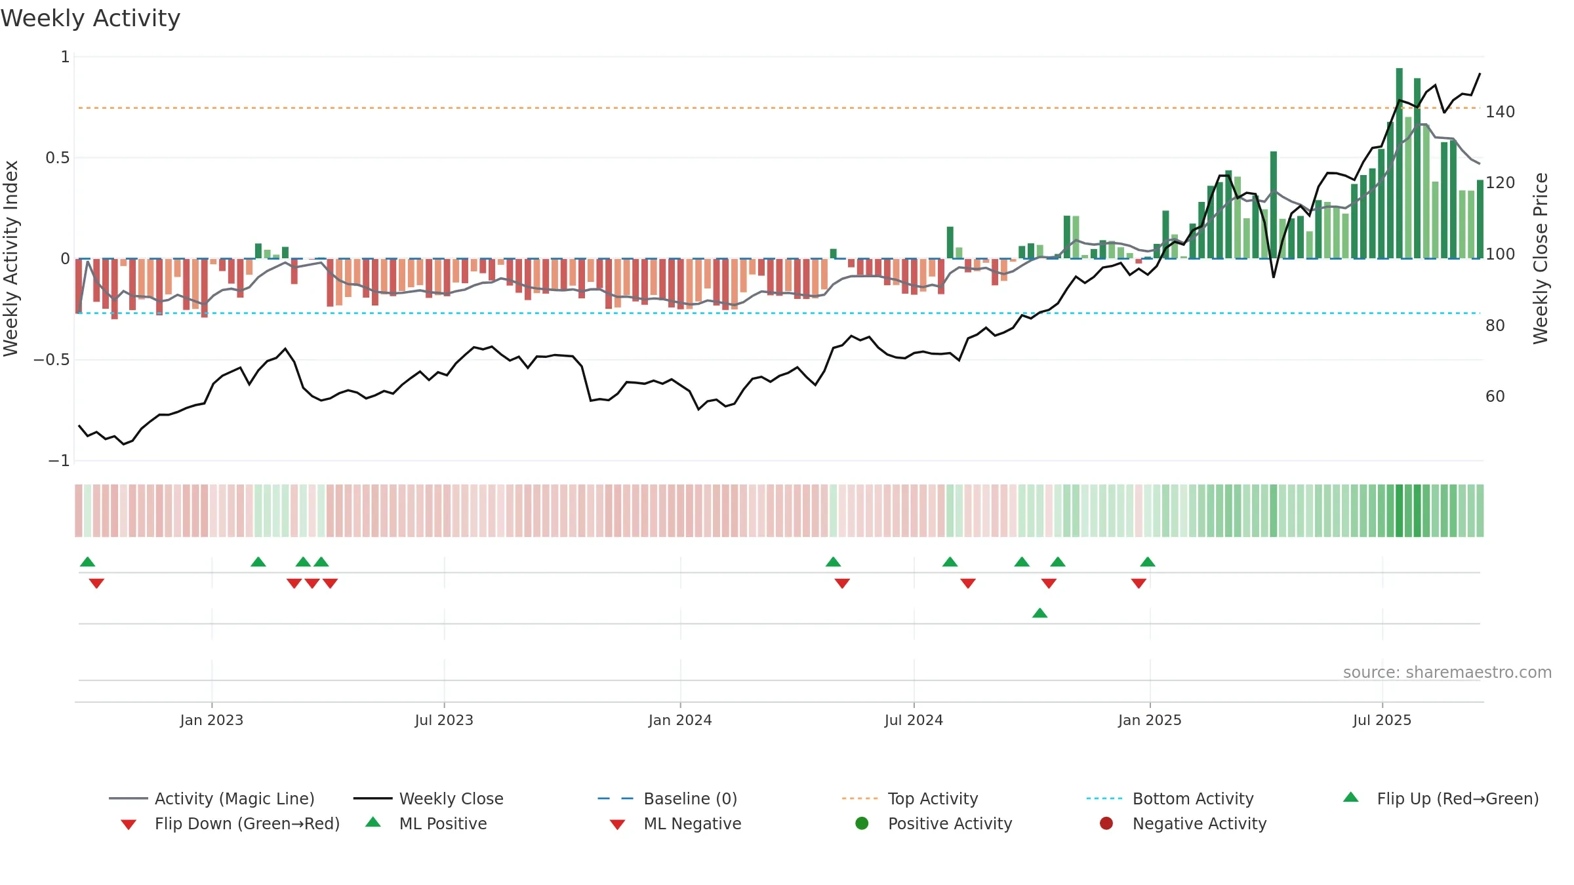The image size is (1574, 885).
Task: Click the Positive Activity green circle legend icon
Action: [862, 823]
